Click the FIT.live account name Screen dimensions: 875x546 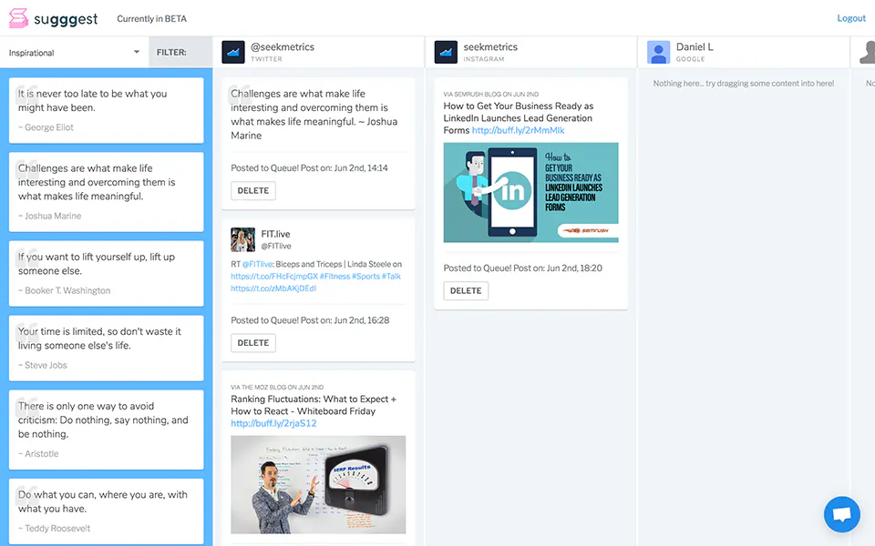tap(275, 234)
